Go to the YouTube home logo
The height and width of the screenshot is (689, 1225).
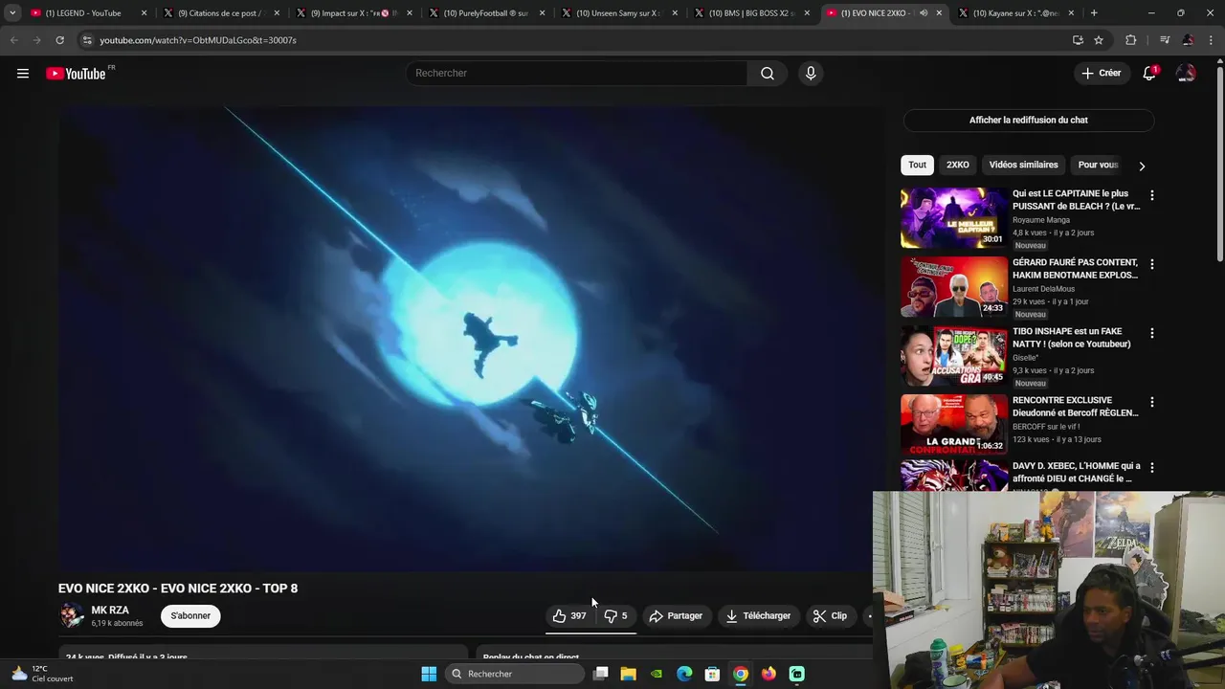(x=77, y=74)
